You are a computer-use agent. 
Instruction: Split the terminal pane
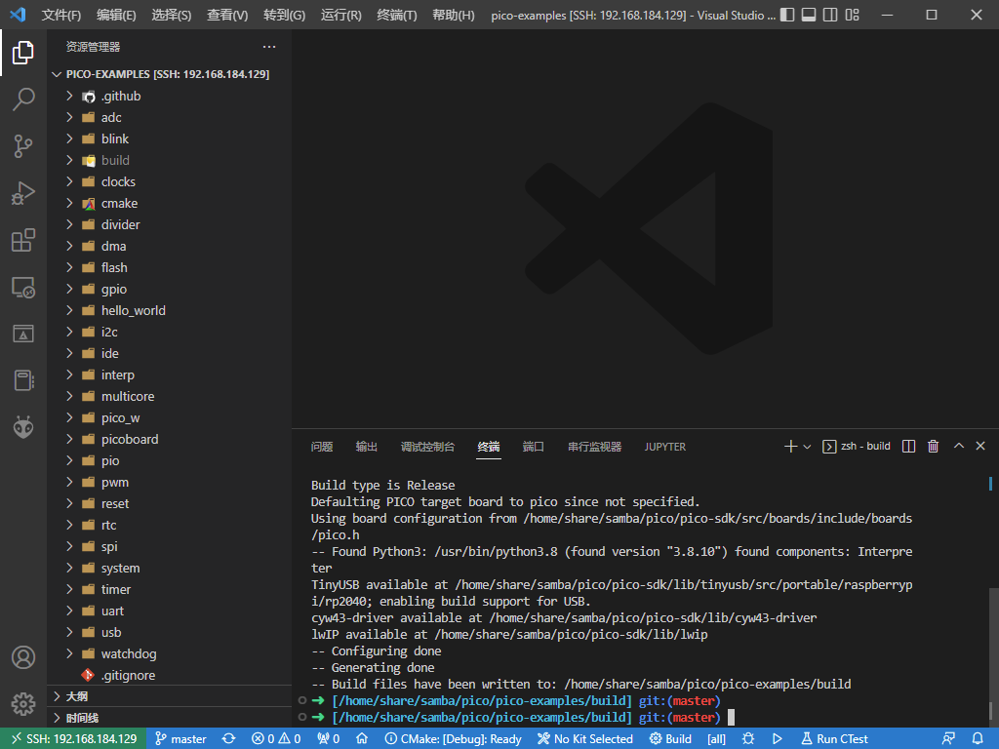click(x=907, y=446)
